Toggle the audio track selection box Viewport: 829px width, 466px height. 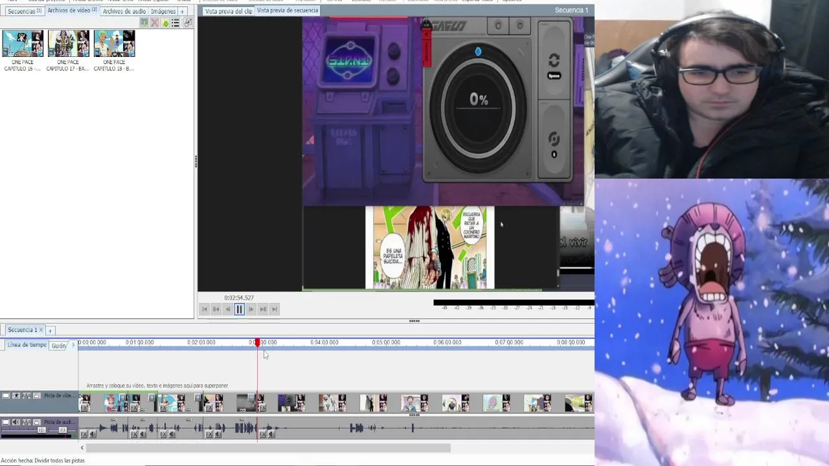click(6, 422)
